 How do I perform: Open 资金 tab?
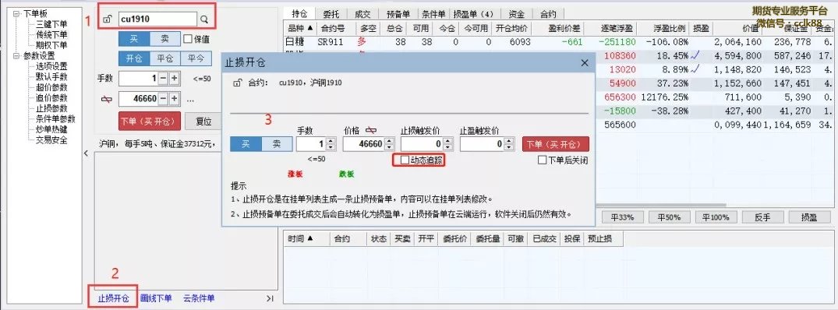coord(516,14)
